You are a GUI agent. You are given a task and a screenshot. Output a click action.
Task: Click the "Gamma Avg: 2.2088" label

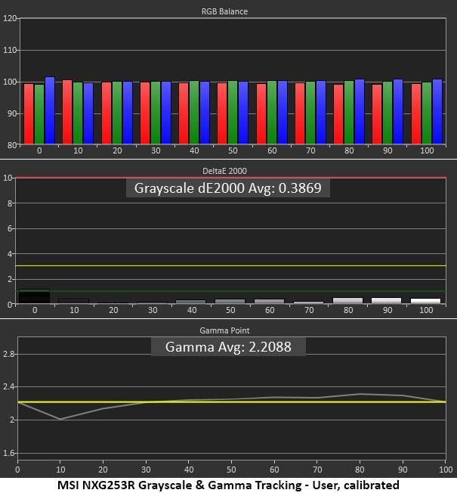pyautogui.click(x=228, y=347)
